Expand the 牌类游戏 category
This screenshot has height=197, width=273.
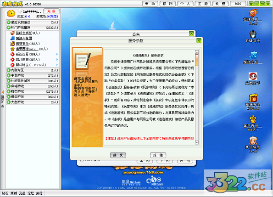coord(33,91)
